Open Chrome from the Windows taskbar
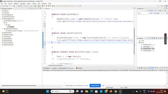168x94 pixels. [x=115, y=91]
